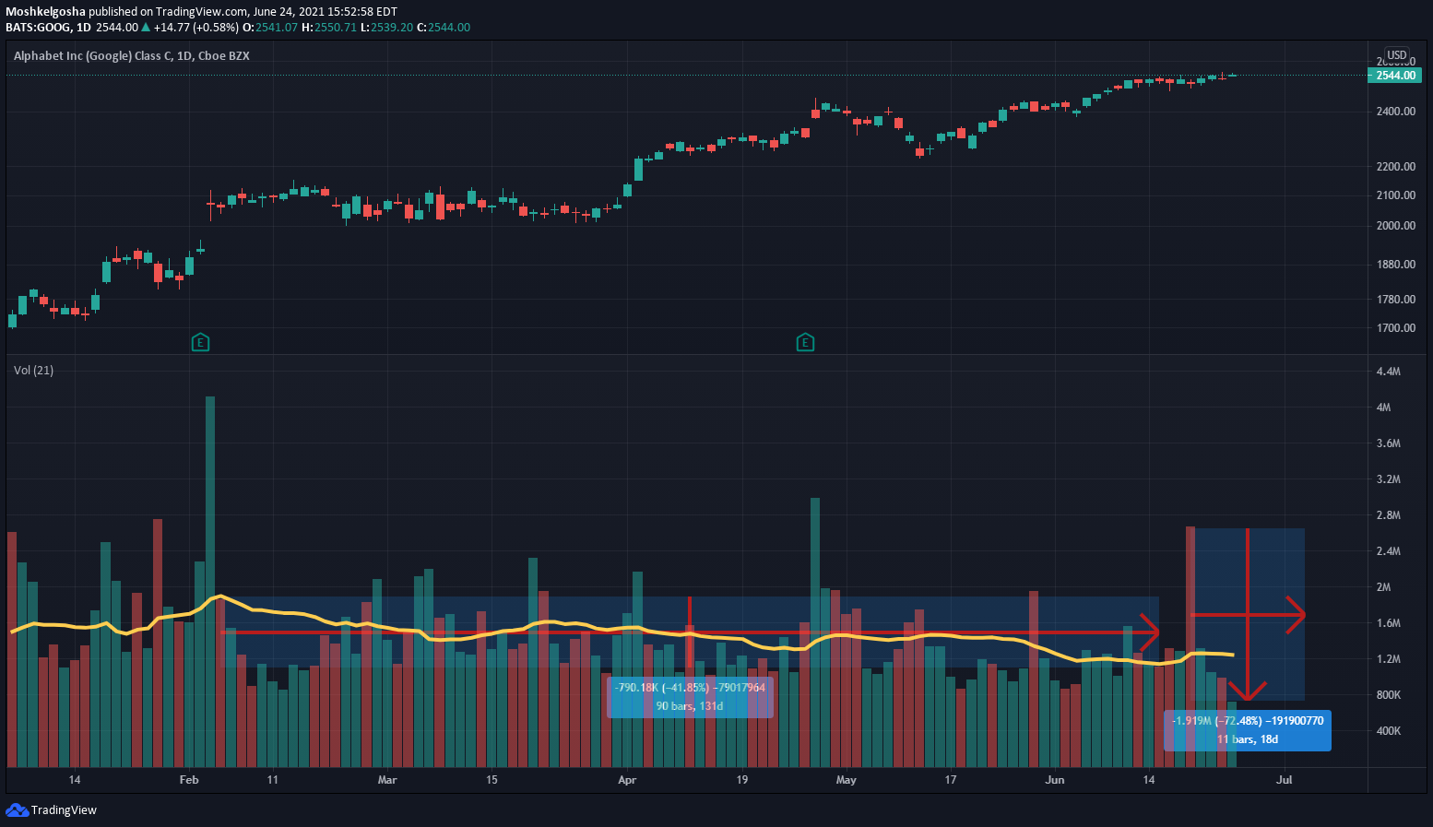1433x827 pixels.
Task: Click the 1.2M volume axis label
Action: click(1388, 659)
